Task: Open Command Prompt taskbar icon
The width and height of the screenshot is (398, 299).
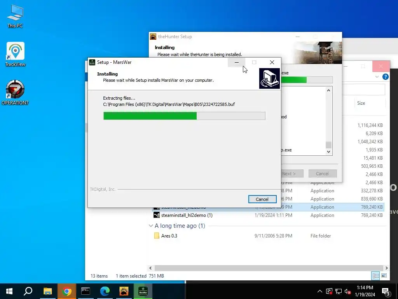Action: (x=86, y=291)
